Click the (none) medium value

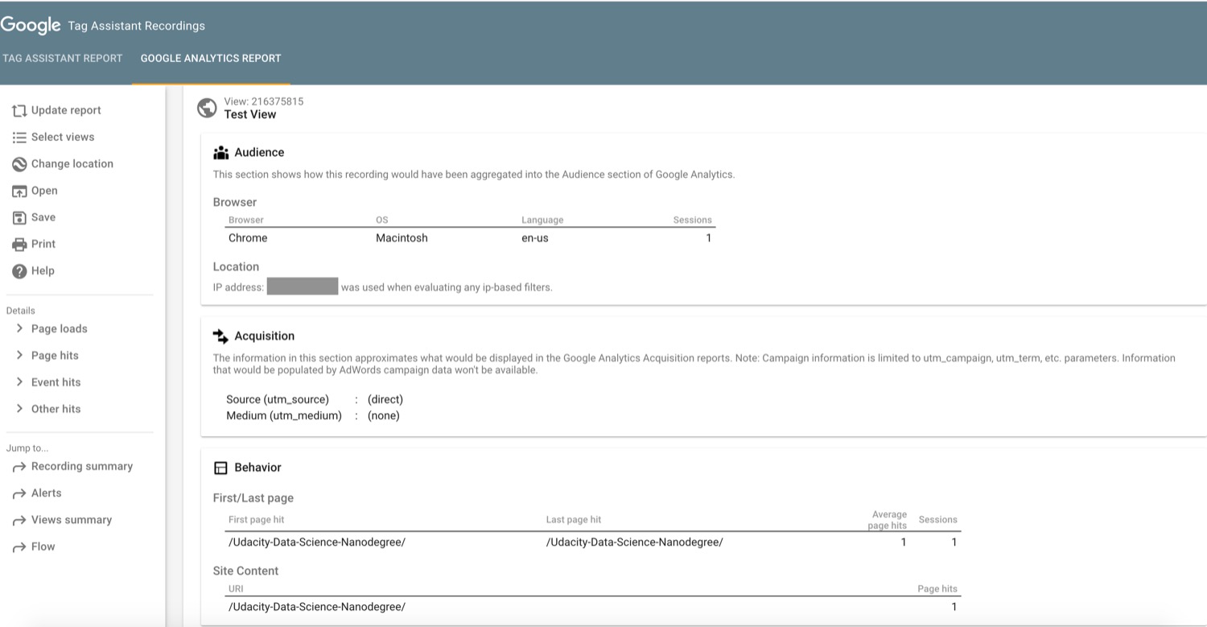tap(384, 416)
